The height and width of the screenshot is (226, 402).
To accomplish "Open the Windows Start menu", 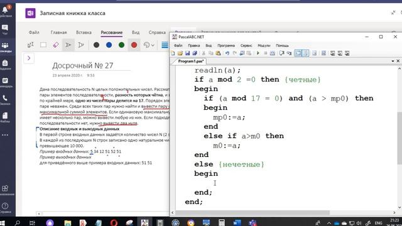I will [x=3, y=223].
